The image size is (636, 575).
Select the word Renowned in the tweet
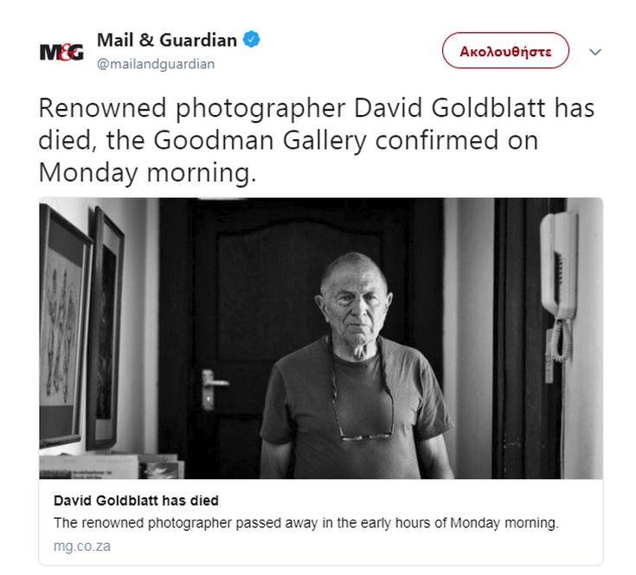coord(102,108)
